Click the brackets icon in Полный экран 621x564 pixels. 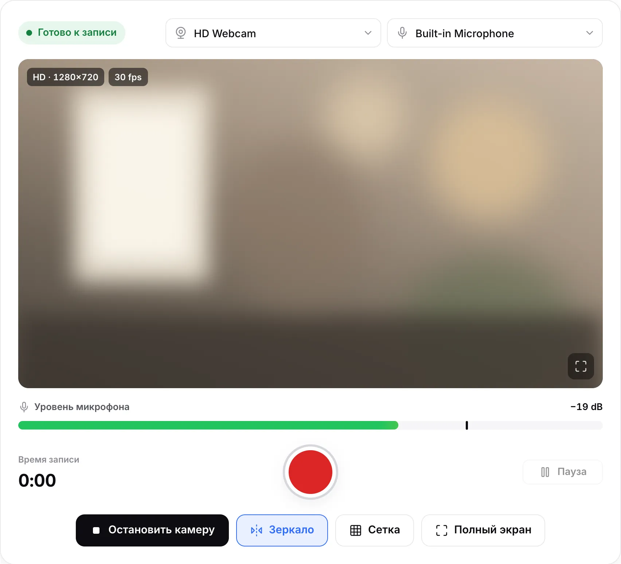coord(442,530)
